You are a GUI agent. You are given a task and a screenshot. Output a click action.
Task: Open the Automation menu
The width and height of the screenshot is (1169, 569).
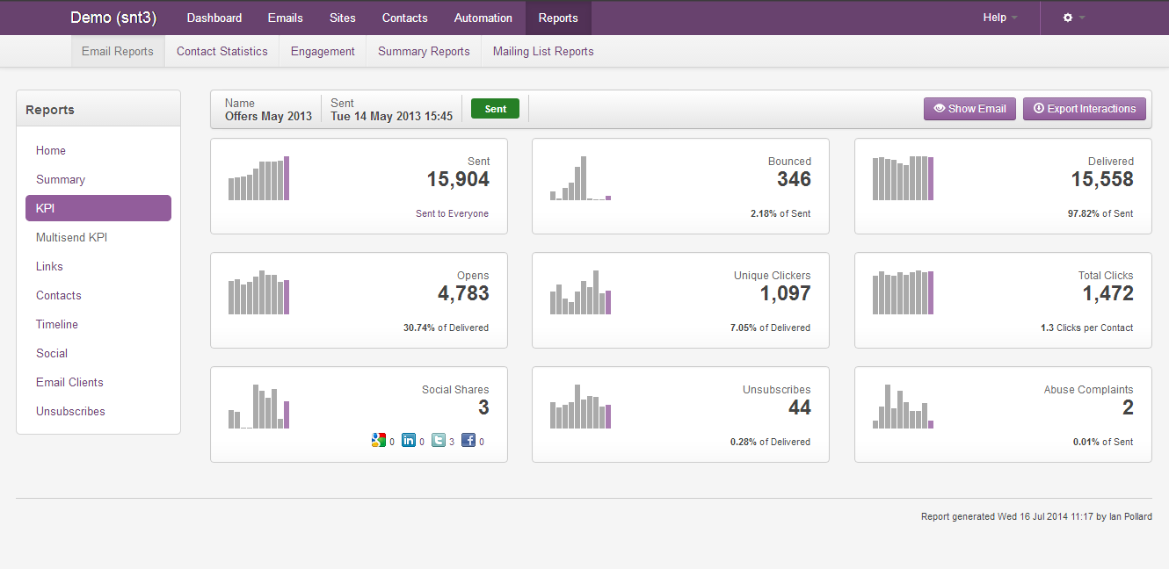pos(483,18)
